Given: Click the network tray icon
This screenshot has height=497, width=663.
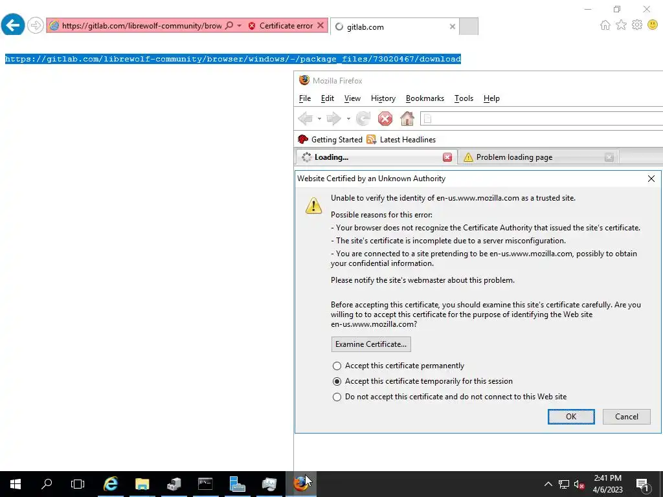Looking at the screenshot, I should pyautogui.click(x=564, y=484).
